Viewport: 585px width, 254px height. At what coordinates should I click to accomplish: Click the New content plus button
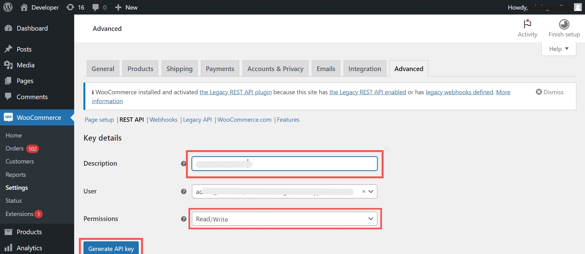tap(126, 7)
